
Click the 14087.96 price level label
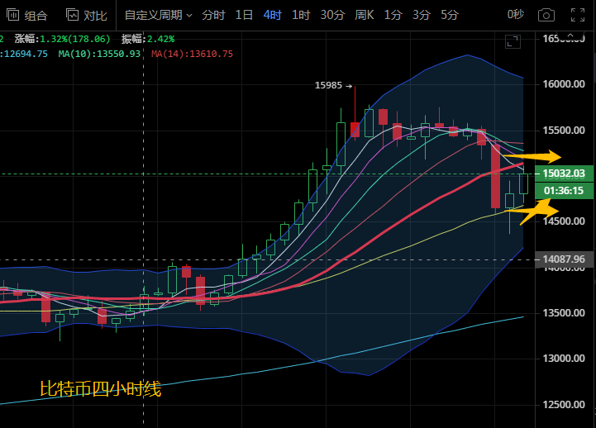tap(565, 259)
